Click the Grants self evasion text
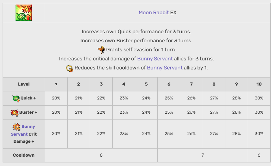This screenshot has height=166, width=271. [x=141, y=50]
